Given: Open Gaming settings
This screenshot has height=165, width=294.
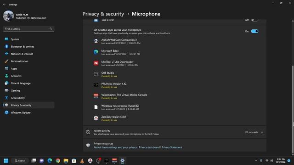Looking at the screenshot, I should [28, 90].
